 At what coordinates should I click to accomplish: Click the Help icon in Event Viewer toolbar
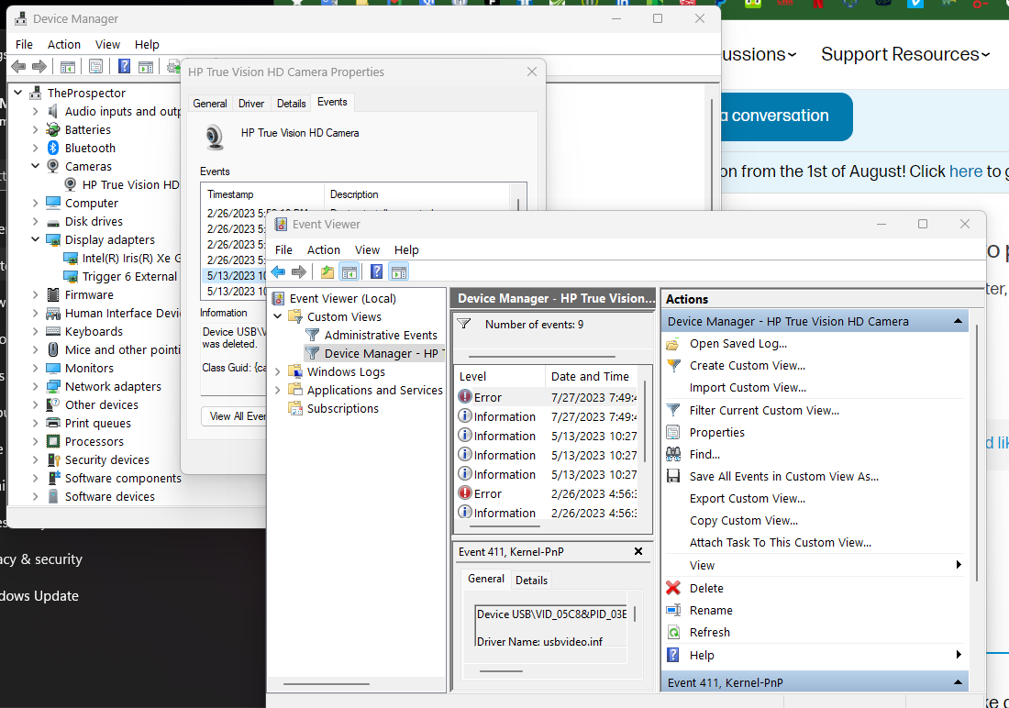point(376,271)
